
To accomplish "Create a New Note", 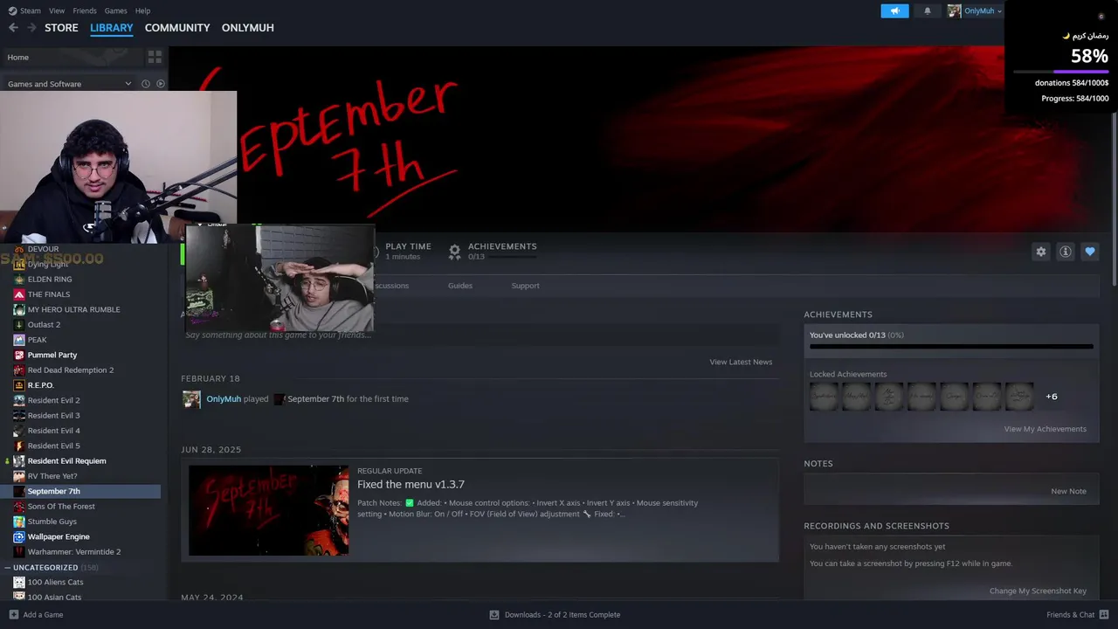I will coord(1068,491).
